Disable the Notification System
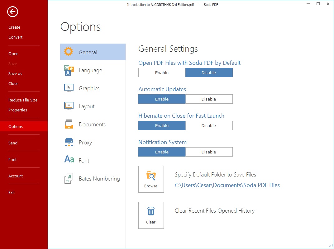The width and height of the screenshot is (334, 249). click(209, 152)
